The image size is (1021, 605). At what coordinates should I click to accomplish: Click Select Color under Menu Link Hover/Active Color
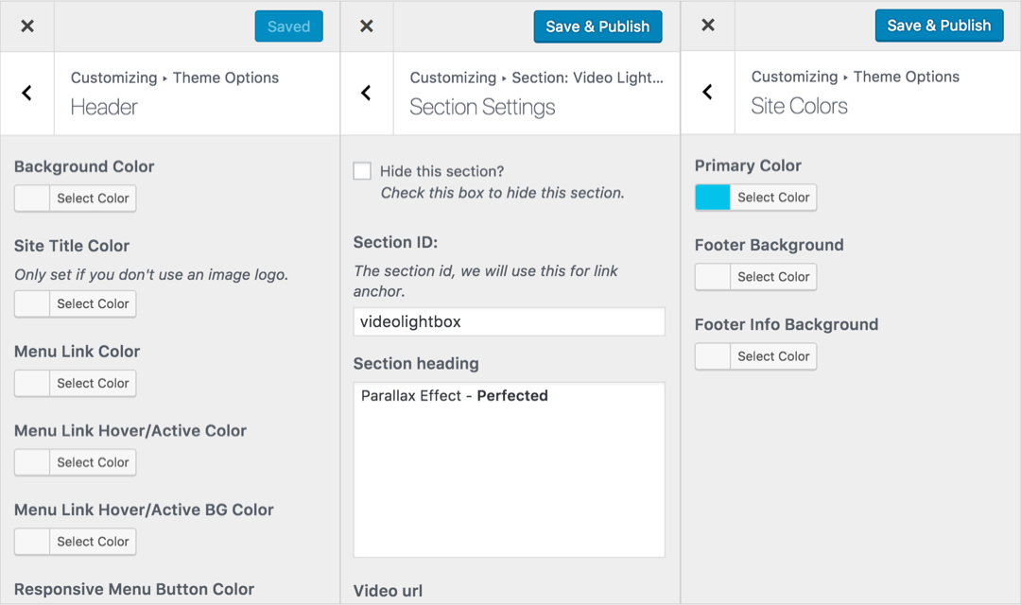point(93,462)
